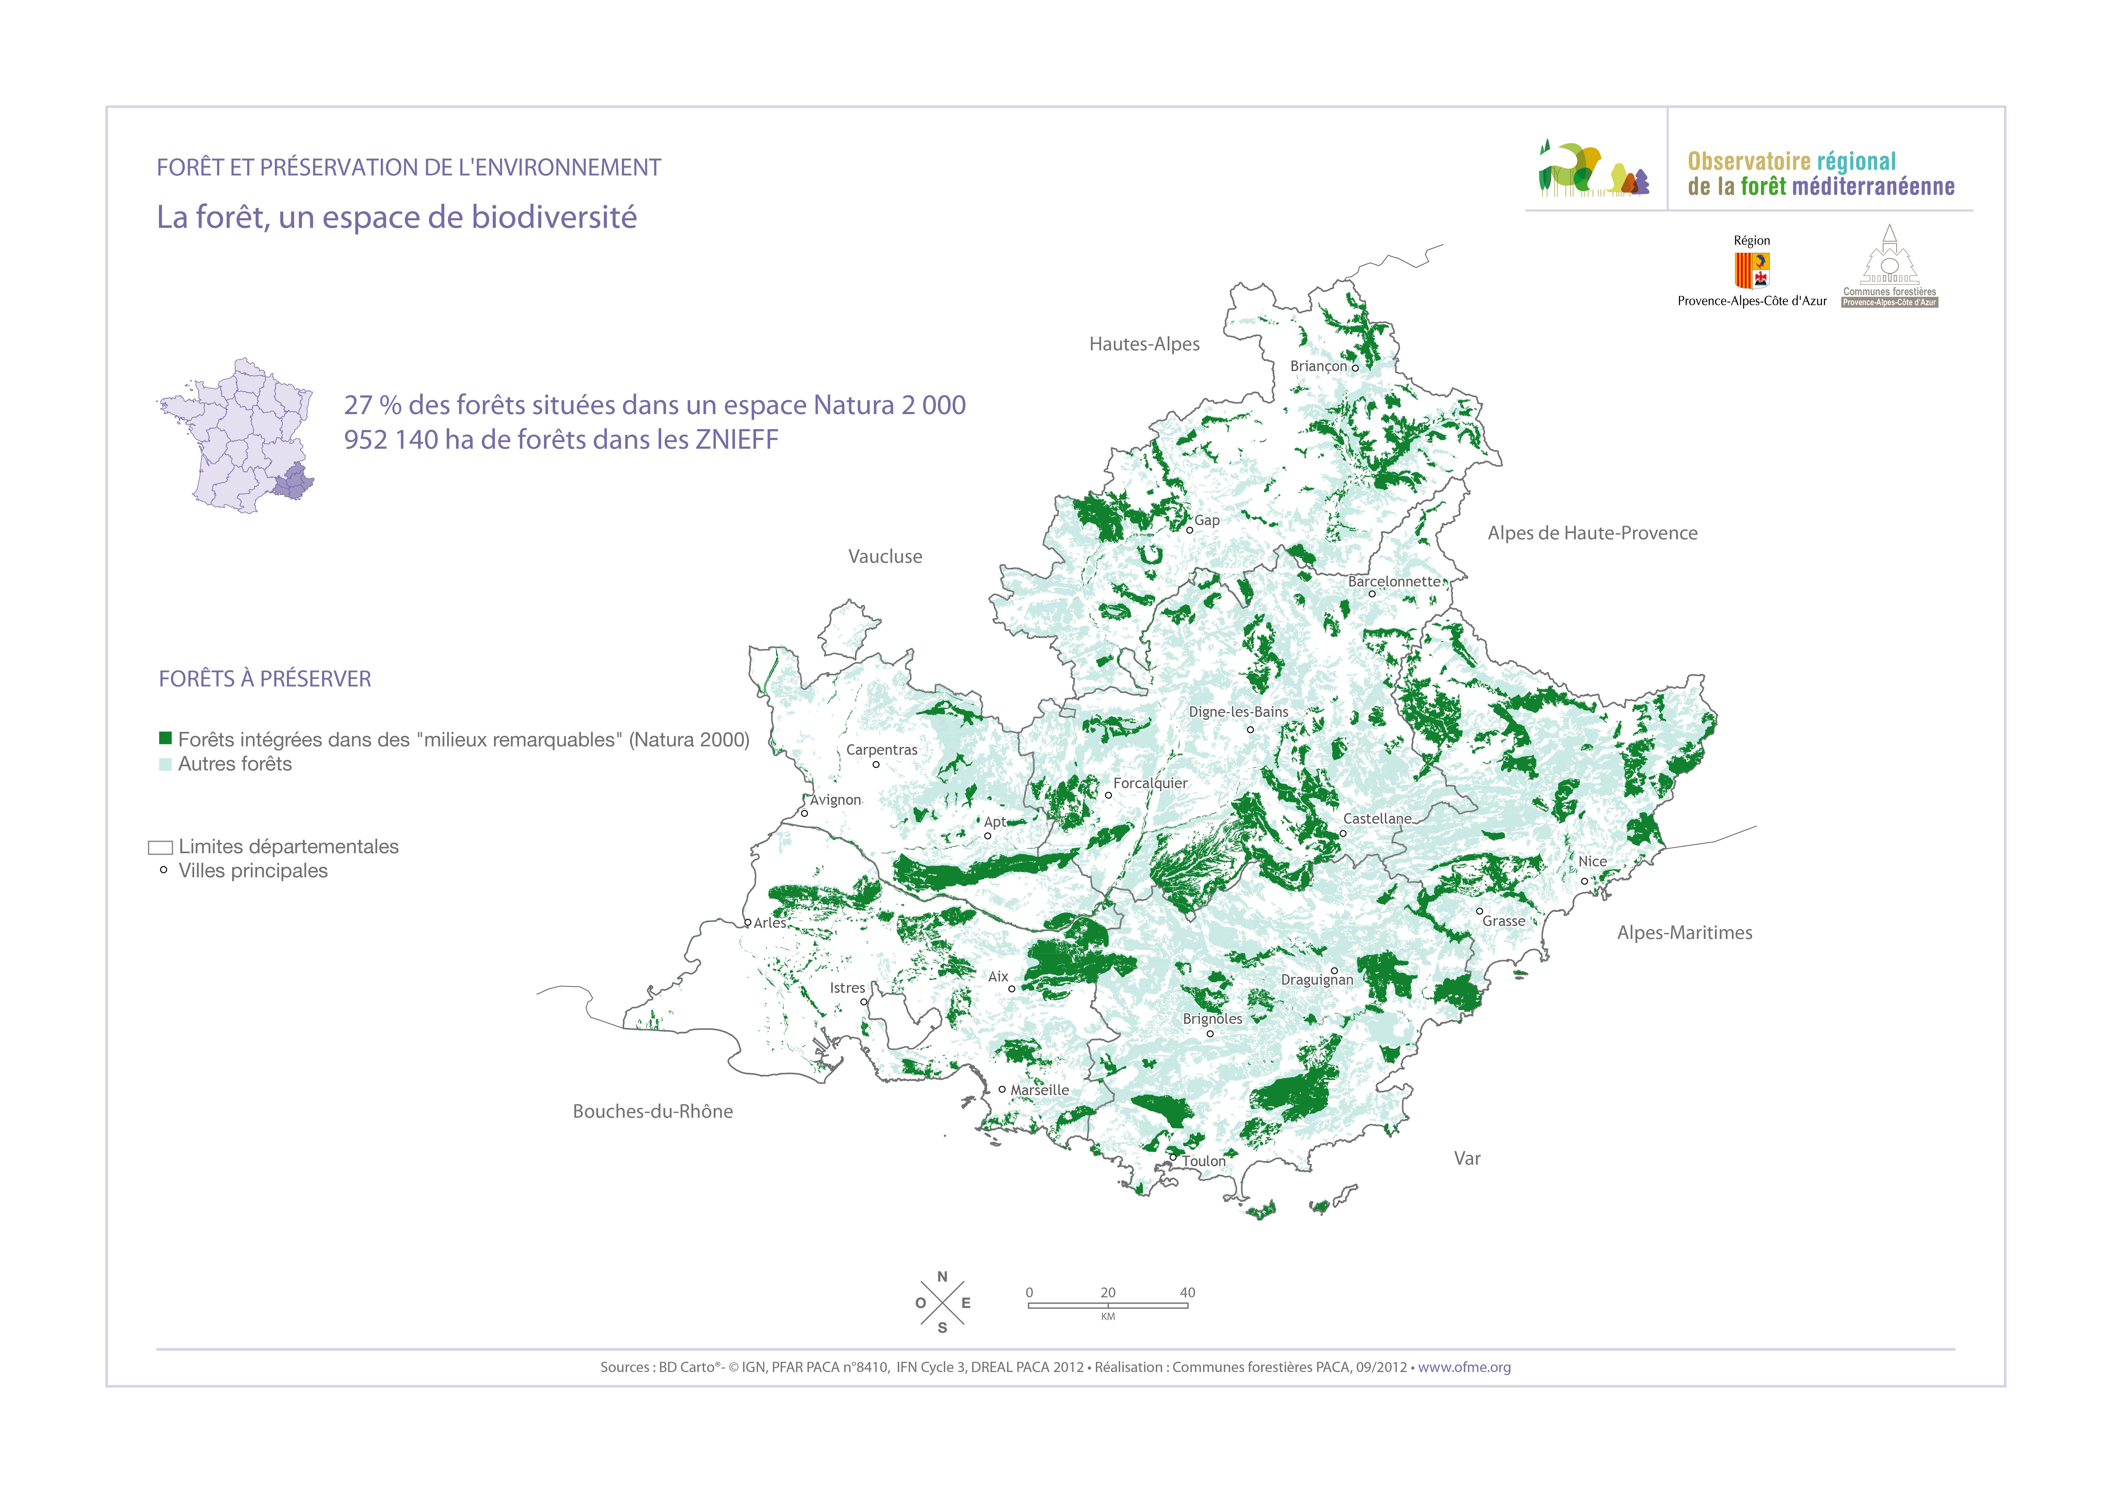Click the Carpentras city marker
2112x1493 pixels.
point(876,764)
